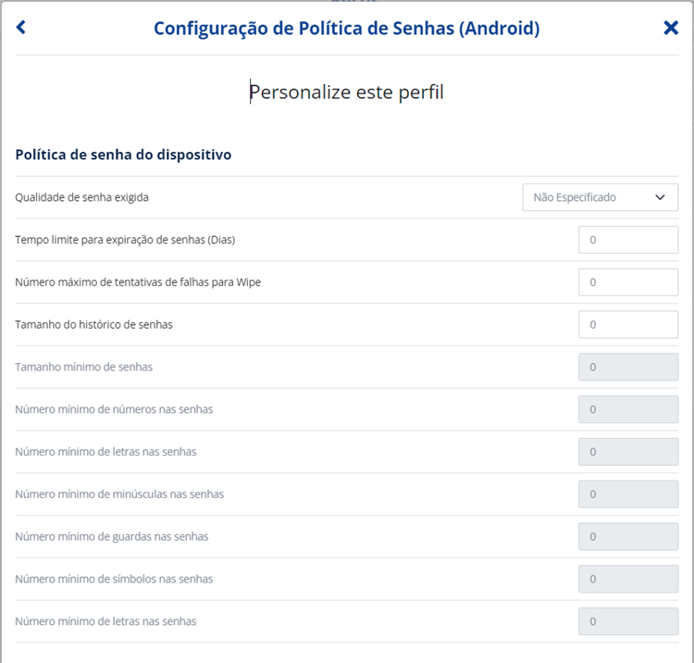Click Número mínimo de símbolos field
Image resolution: width=694 pixels, height=663 pixels.
[628, 579]
